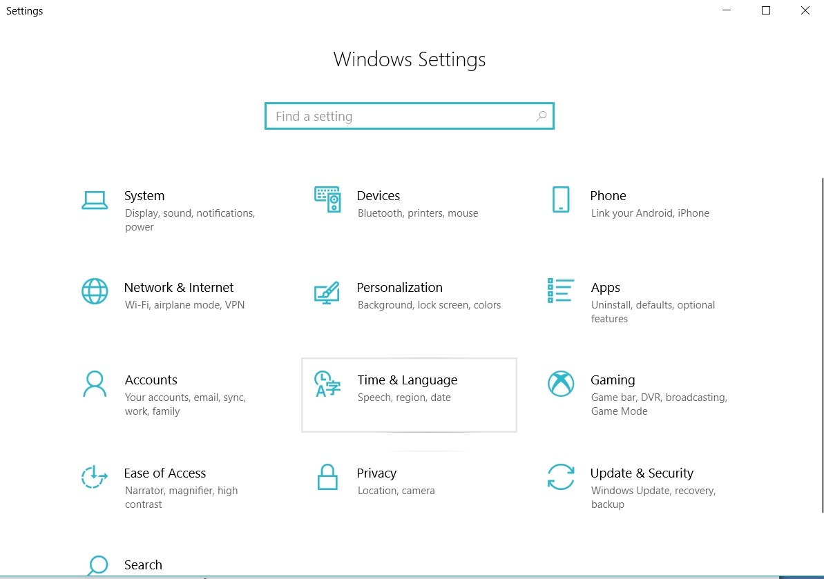Open the Accounts title

(151, 380)
